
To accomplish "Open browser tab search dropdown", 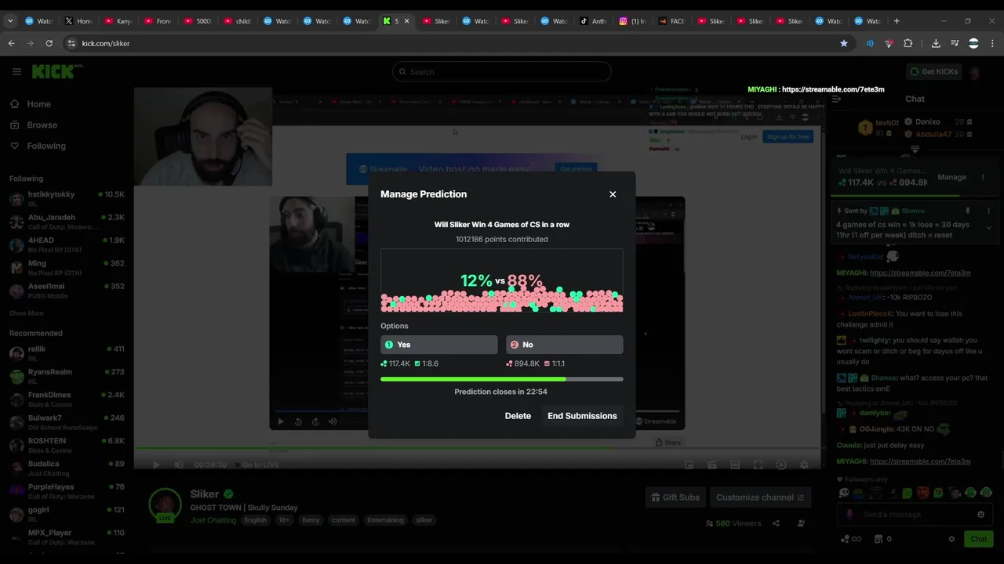I will coord(10,21).
